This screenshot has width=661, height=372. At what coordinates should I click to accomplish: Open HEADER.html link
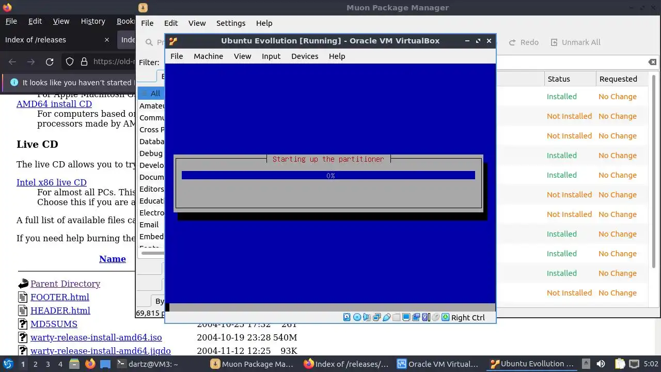click(x=60, y=311)
